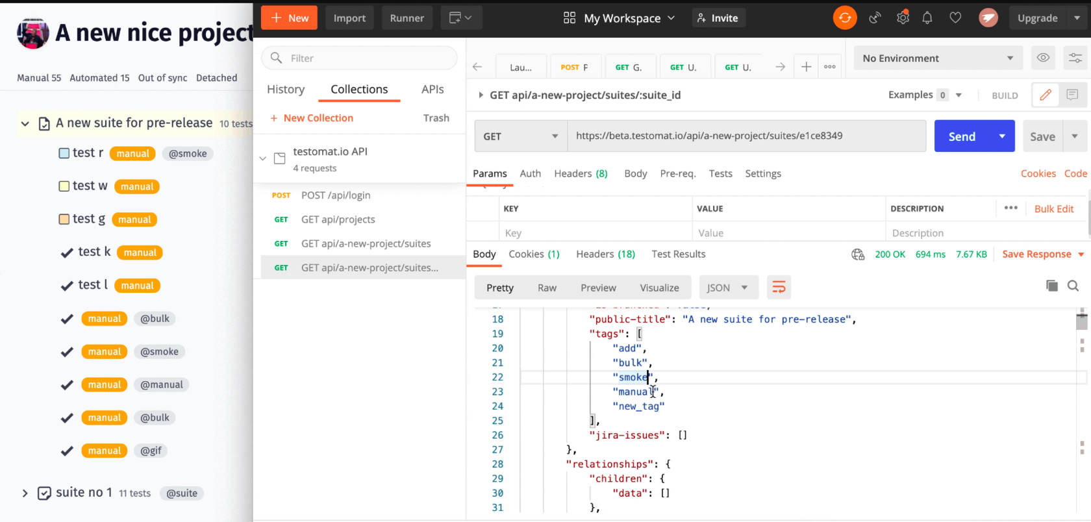Click the New button
Screen dimensions: 1091x522
pos(289,18)
